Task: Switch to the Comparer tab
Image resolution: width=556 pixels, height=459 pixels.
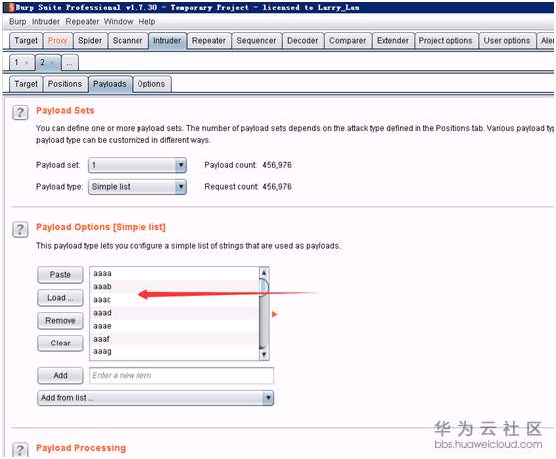Action: (347, 41)
